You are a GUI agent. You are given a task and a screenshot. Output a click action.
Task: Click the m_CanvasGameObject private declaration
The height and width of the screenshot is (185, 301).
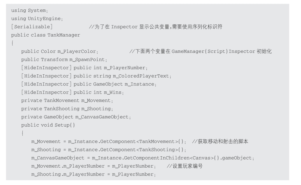[76, 117]
